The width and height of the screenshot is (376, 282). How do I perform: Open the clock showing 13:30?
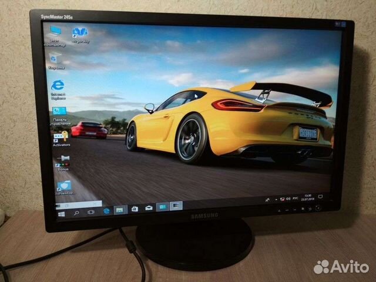tap(307, 197)
